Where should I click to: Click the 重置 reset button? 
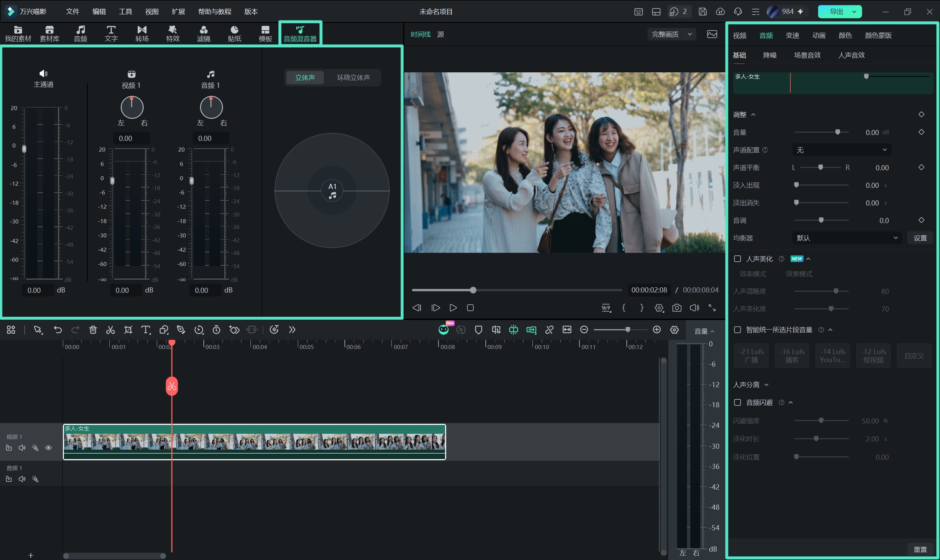coord(920,549)
